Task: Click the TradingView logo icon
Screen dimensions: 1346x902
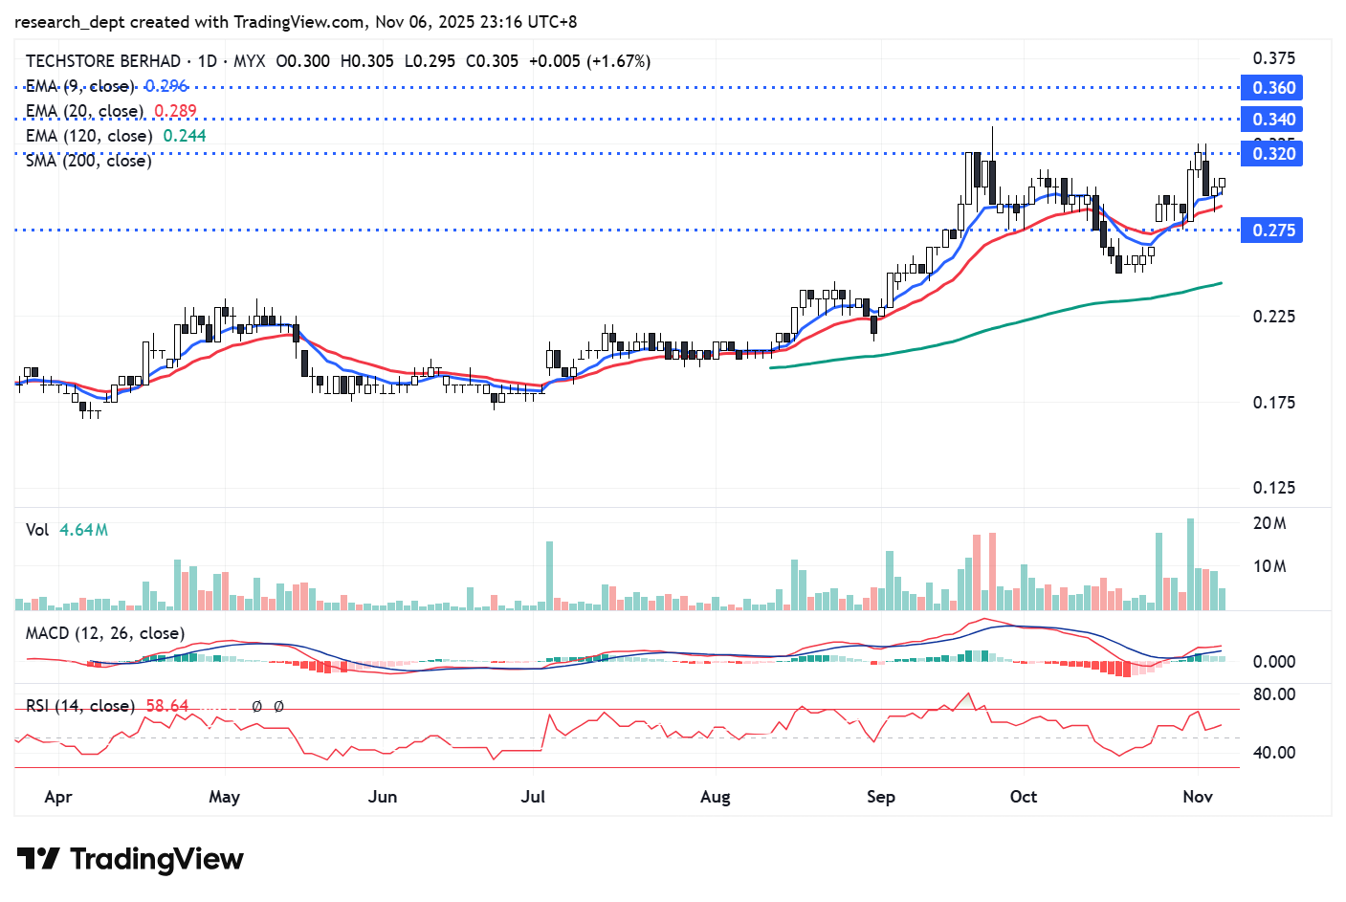Action: click(x=38, y=859)
